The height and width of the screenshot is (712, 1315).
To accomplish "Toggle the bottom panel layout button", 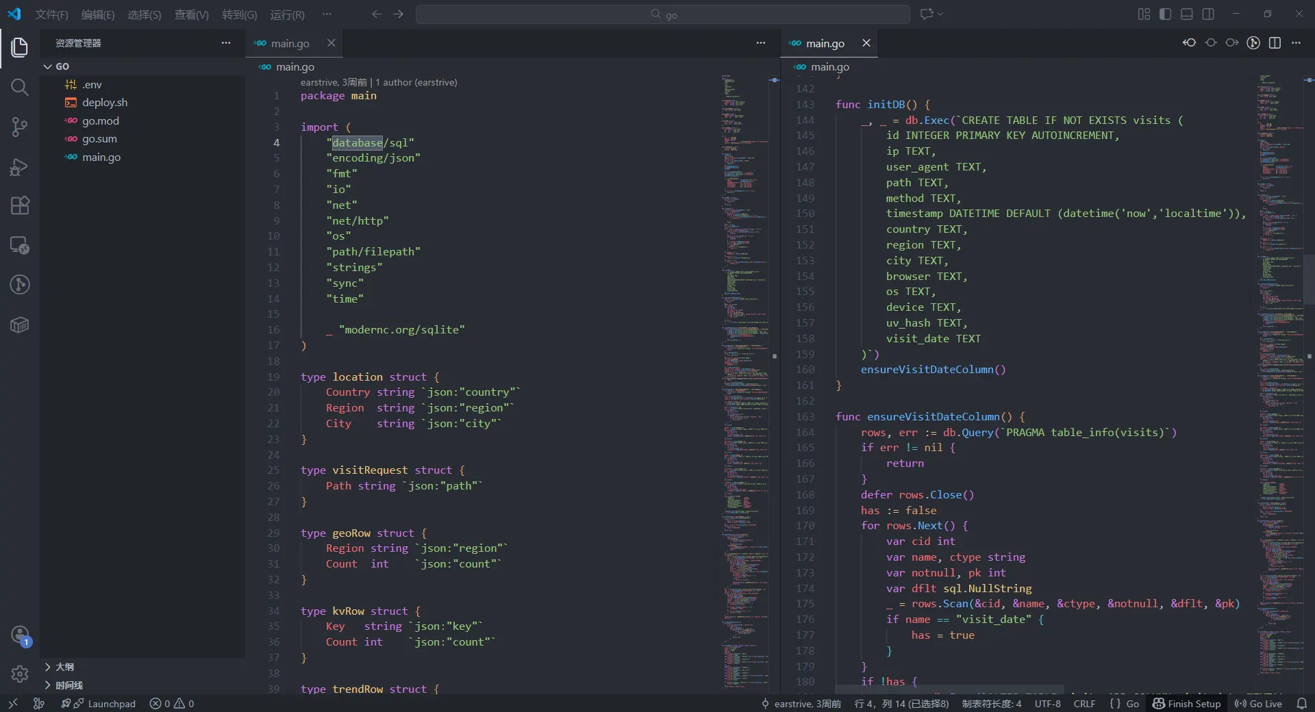I will pyautogui.click(x=1187, y=14).
